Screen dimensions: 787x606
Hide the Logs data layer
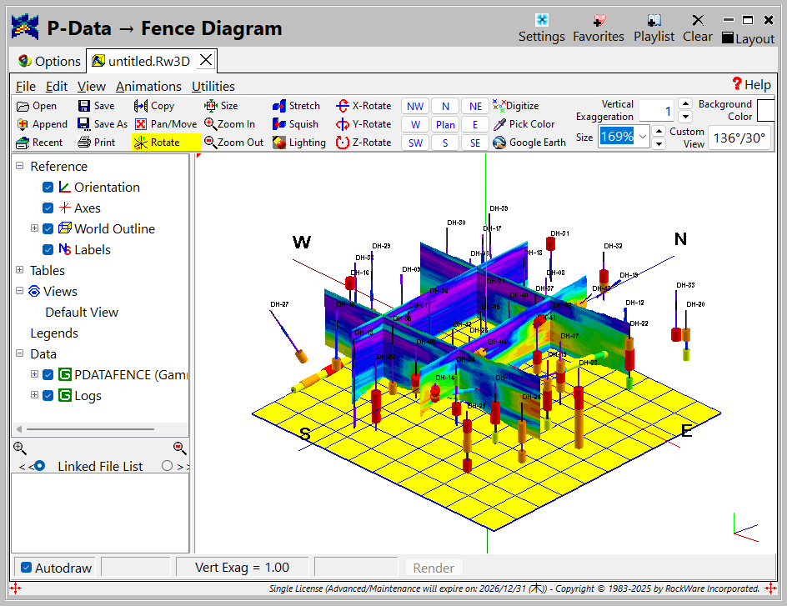click(48, 396)
